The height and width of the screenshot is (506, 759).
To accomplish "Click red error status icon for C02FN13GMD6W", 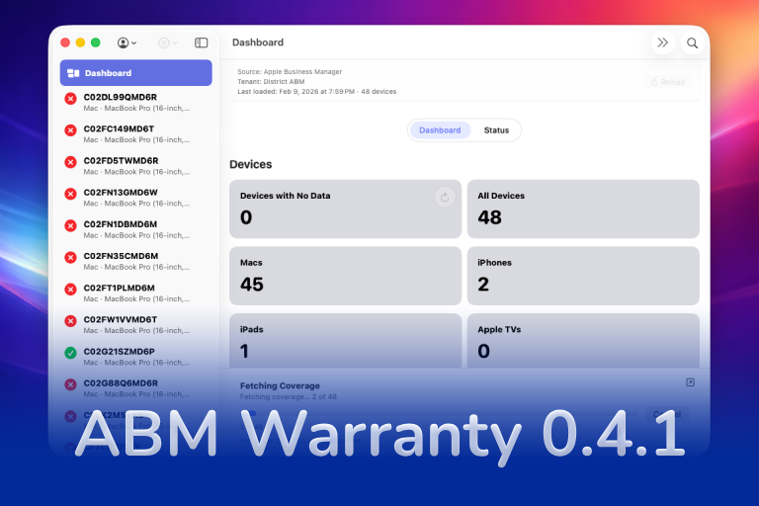I will pyautogui.click(x=71, y=194).
